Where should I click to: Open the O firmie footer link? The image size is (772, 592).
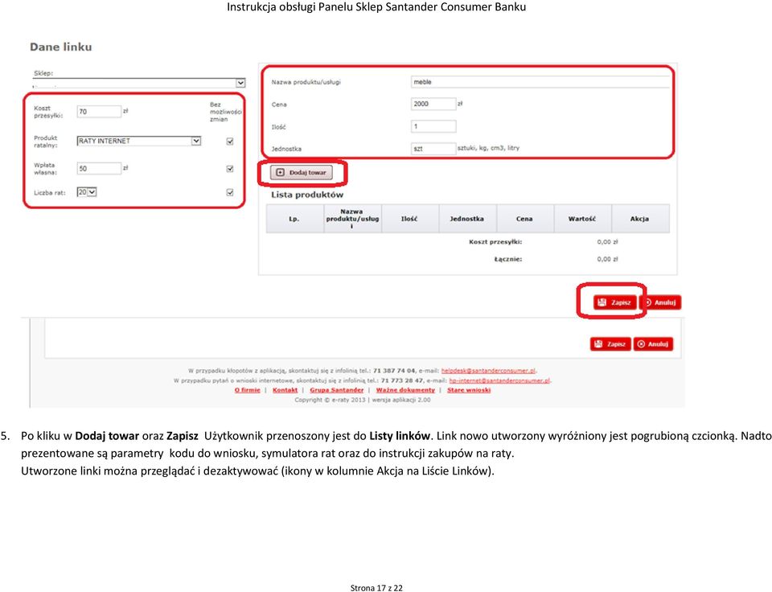tap(247, 390)
